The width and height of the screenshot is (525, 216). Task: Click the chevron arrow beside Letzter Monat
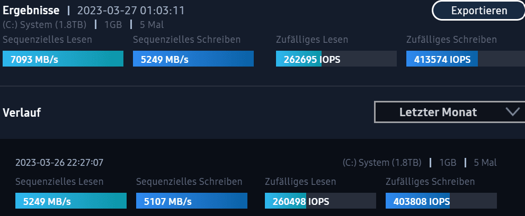(512, 111)
